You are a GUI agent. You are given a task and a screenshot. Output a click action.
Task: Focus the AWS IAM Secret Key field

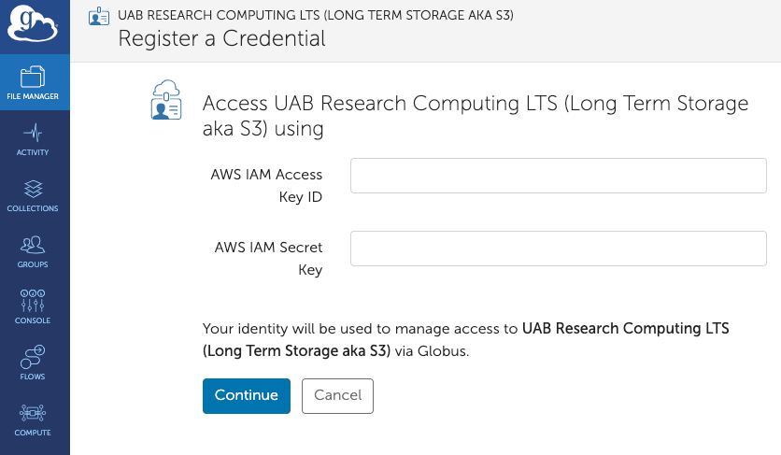(x=558, y=249)
